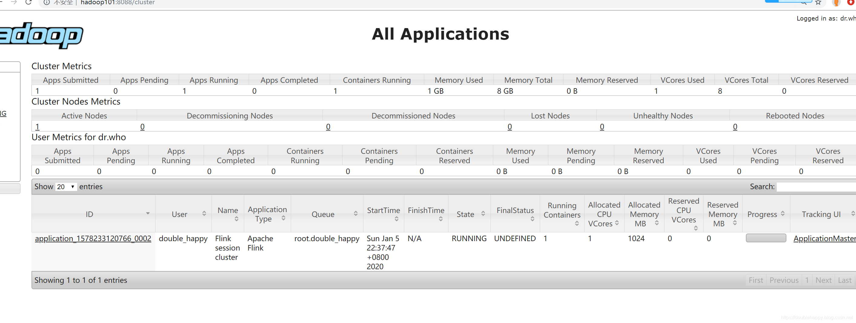The image size is (856, 323).
Task: Click the Cluster Metrics heading
Action: (61, 66)
